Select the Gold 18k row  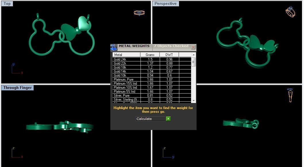click(x=152, y=67)
